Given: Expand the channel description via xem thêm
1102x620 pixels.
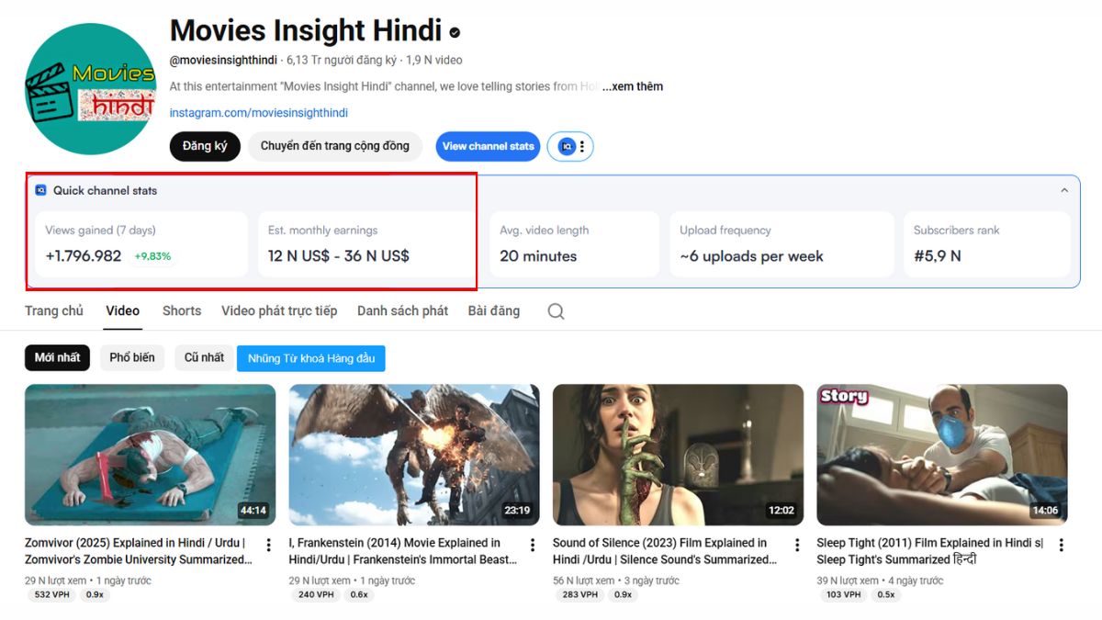Looking at the screenshot, I should (635, 85).
